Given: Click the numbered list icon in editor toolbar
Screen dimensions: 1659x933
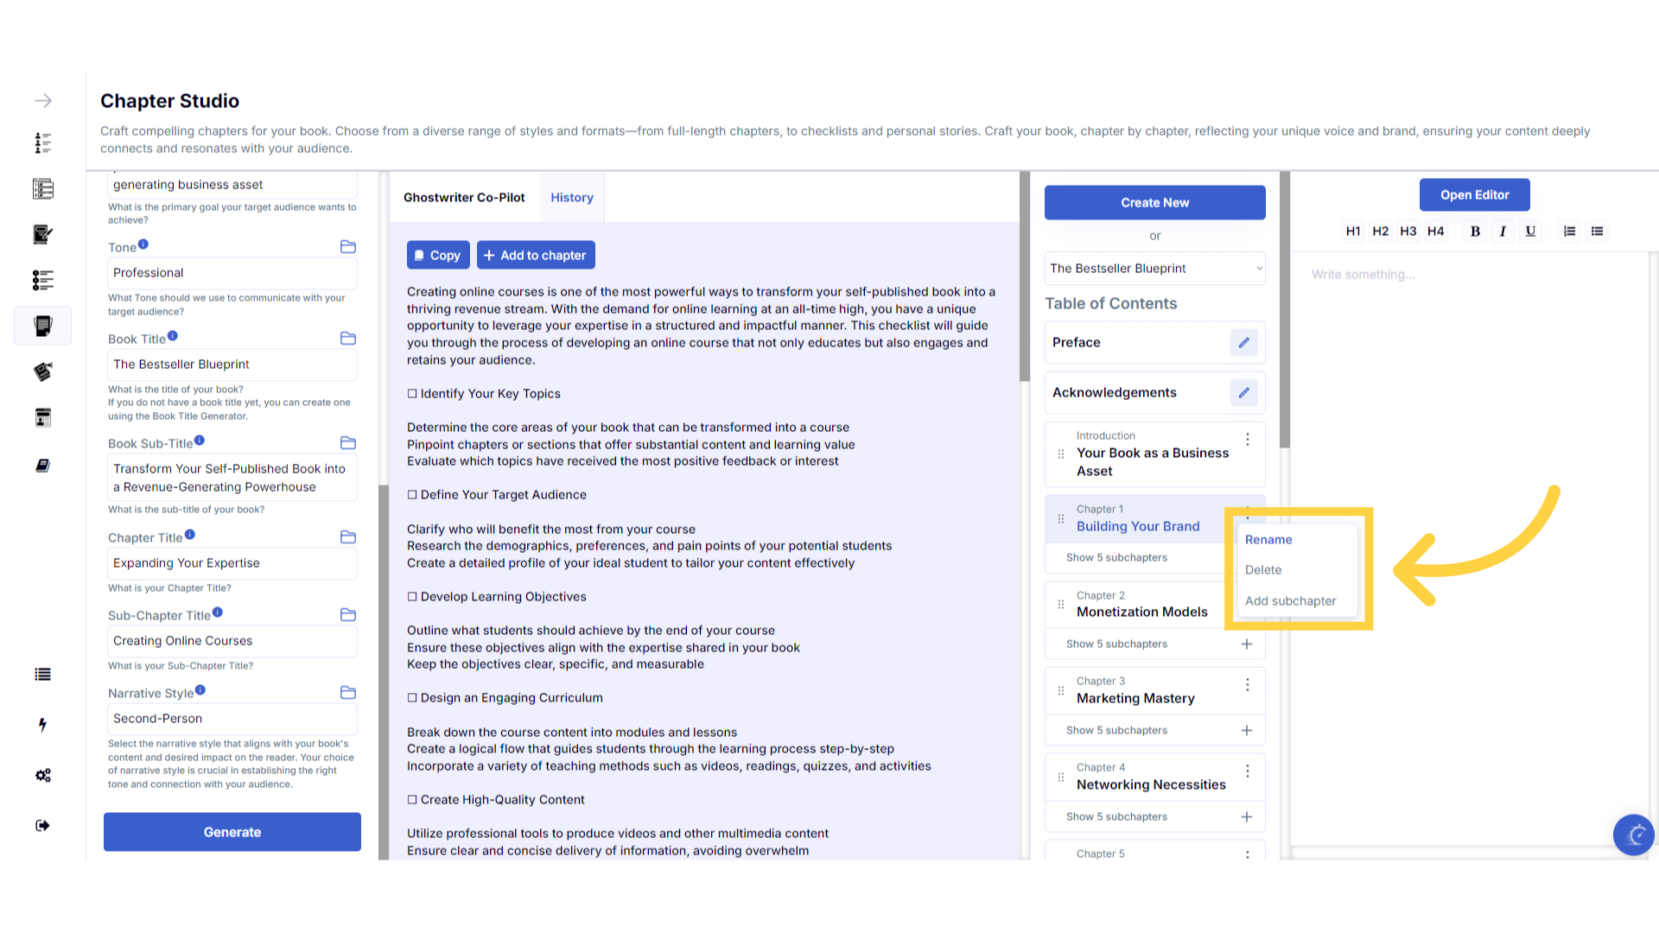Looking at the screenshot, I should tap(1569, 232).
